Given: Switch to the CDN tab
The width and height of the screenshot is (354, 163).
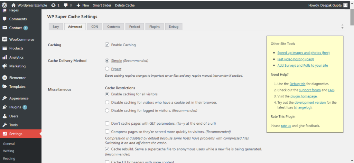Looking at the screenshot, I should click(x=94, y=27).
